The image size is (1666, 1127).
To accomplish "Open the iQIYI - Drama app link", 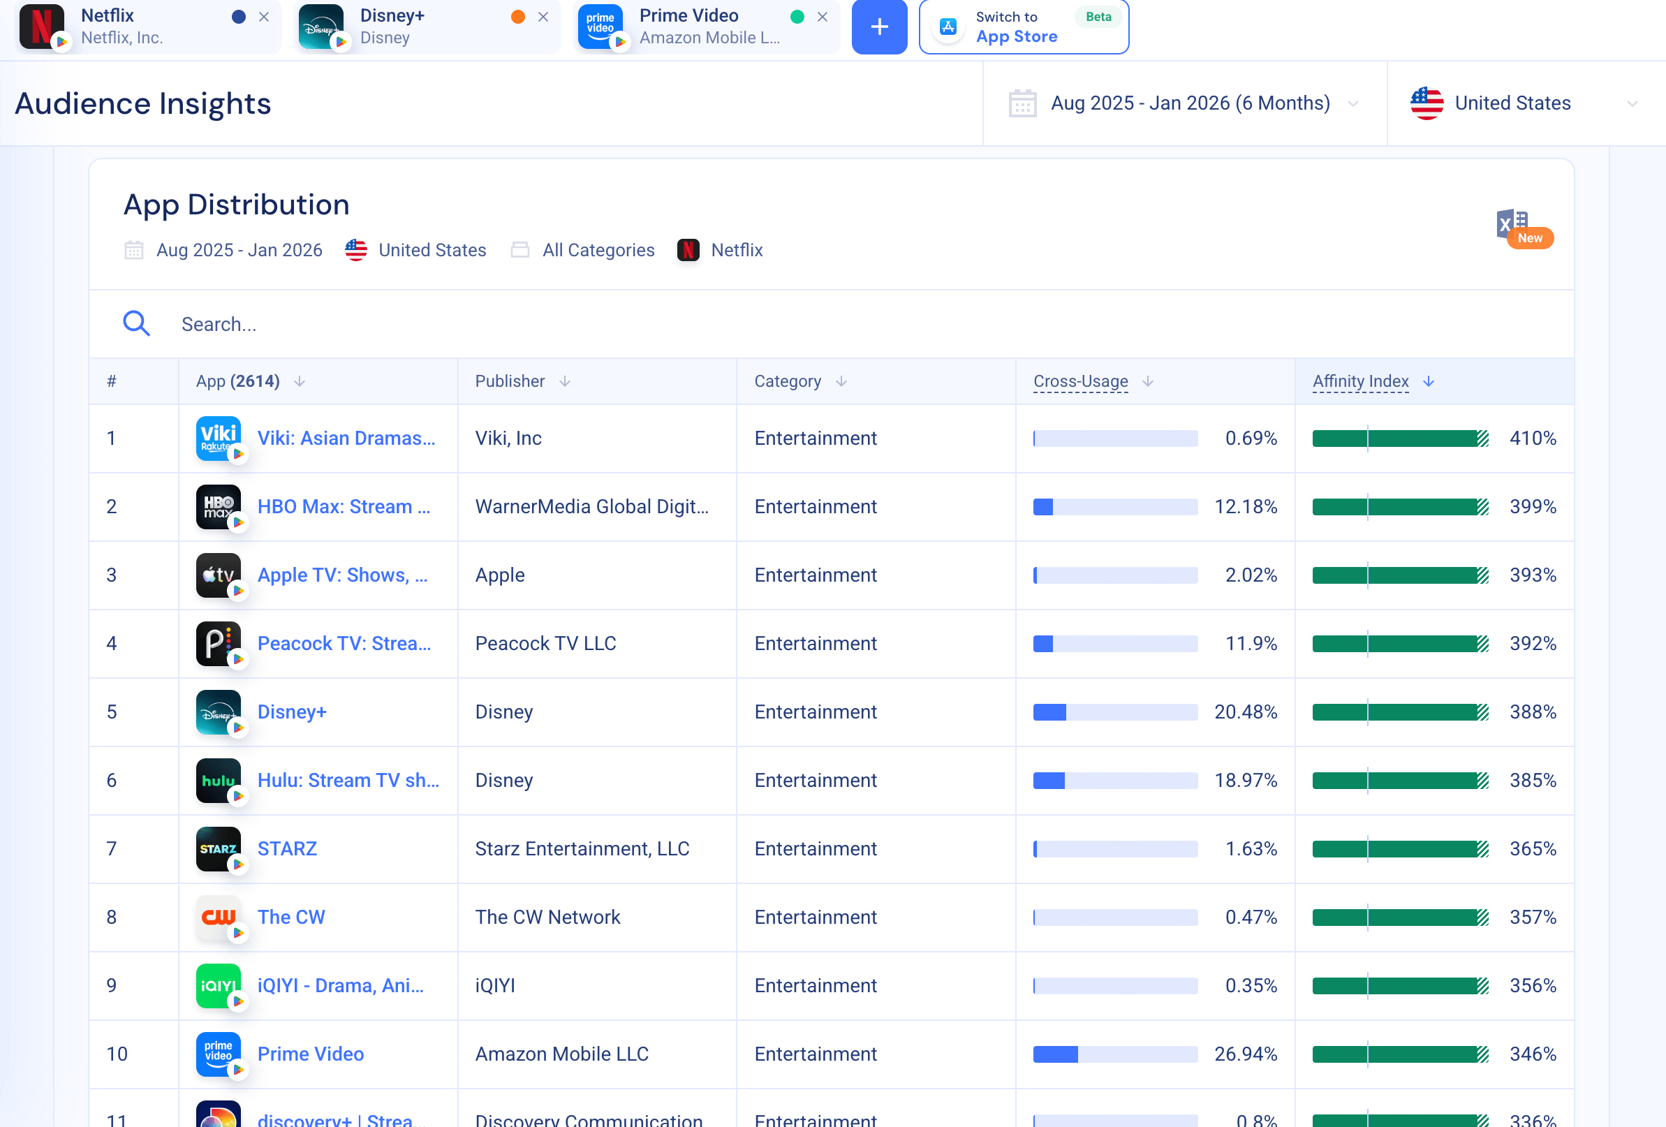I will click(341, 986).
